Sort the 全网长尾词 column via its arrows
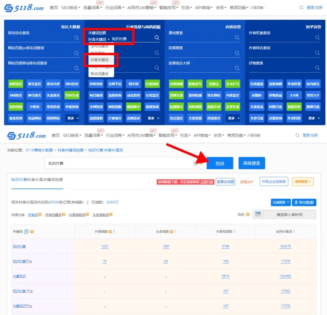This screenshot has width=327, height=315. [294, 232]
